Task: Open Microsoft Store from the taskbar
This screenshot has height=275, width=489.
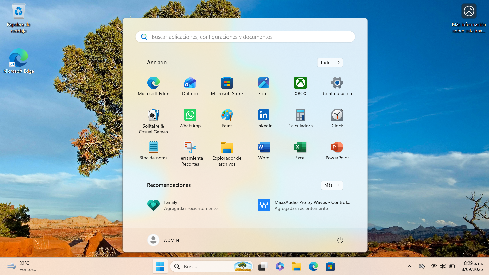Action: point(330,266)
